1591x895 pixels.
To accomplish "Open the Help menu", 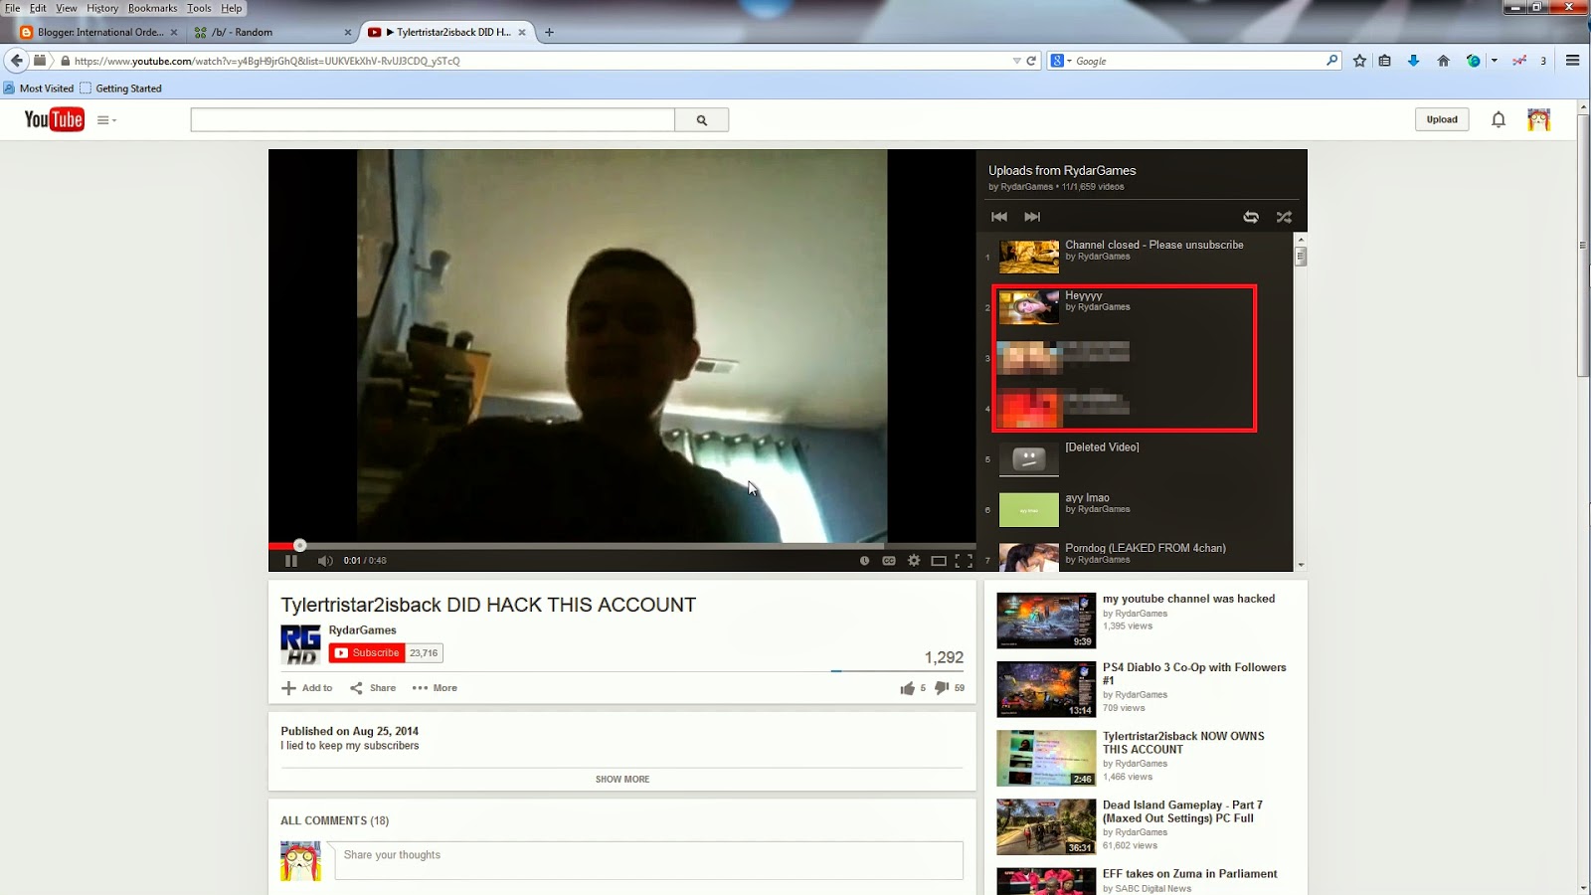I will [x=232, y=8].
